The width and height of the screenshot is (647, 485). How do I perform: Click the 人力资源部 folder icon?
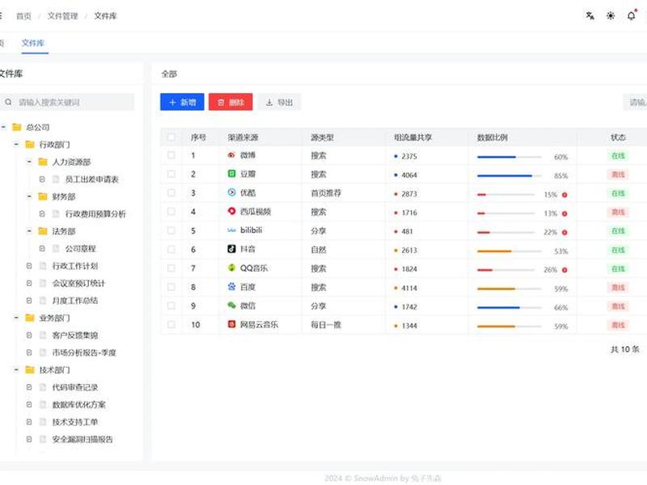tap(43, 162)
